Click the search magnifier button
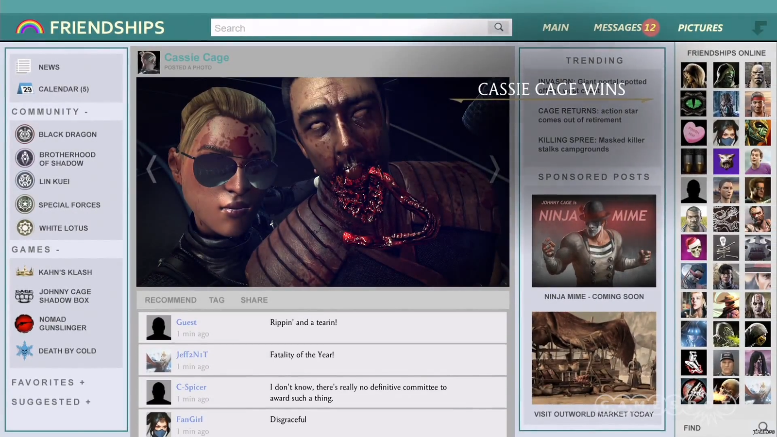The height and width of the screenshot is (437, 777). click(x=499, y=28)
